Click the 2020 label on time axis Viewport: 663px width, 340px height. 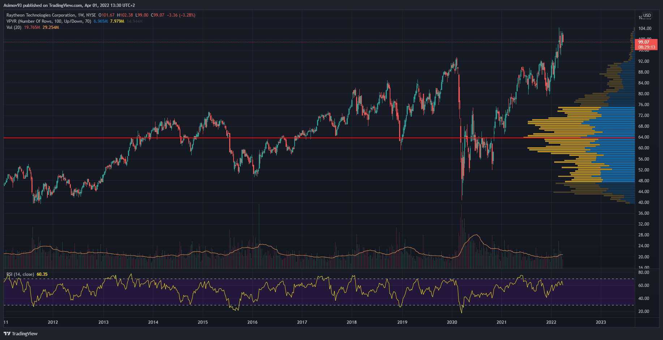click(x=452, y=322)
